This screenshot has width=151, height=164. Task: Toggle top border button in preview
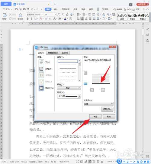point(85,73)
